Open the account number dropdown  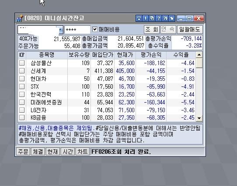pyautogui.click(x=61, y=30)
